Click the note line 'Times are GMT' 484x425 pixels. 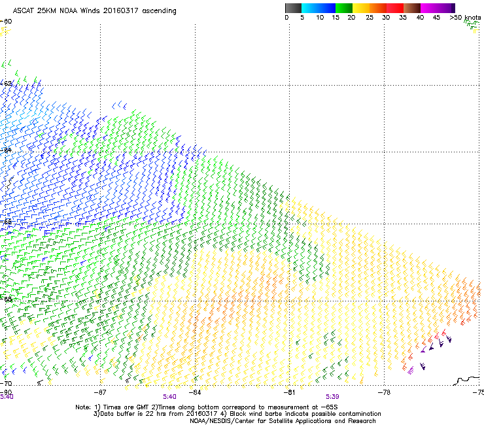click(x=127, y=407)
